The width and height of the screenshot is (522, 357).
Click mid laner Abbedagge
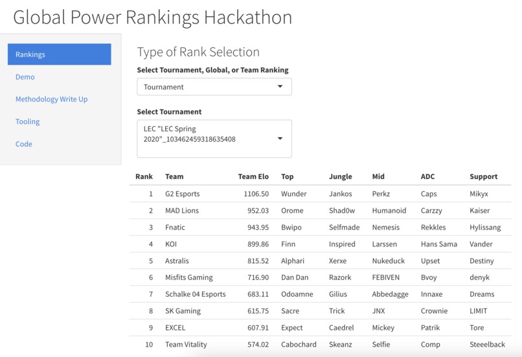point(390,294)
